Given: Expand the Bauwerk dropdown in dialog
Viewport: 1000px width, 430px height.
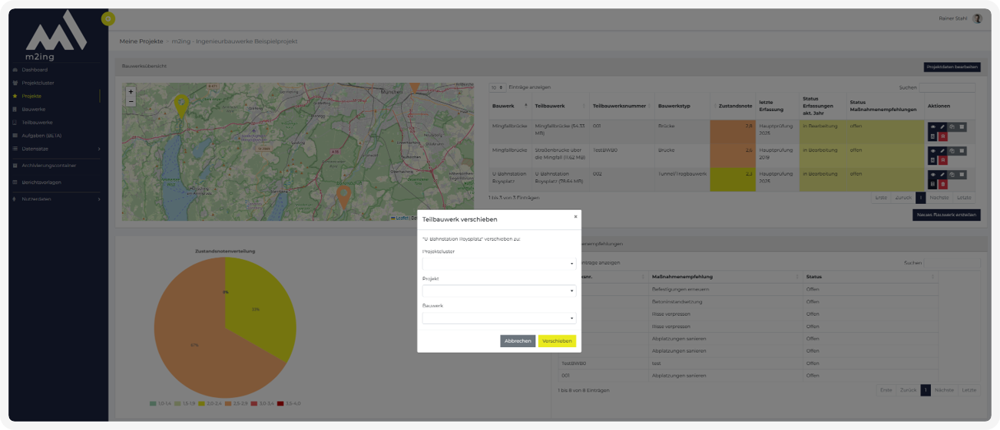Looking at the screenshot, I should click(498, 318).
